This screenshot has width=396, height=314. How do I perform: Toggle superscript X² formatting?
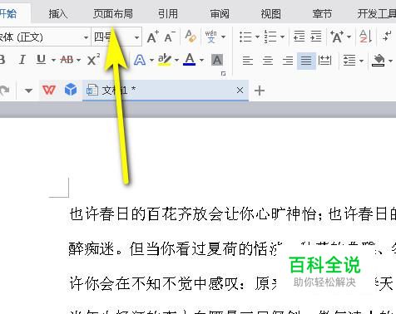coord(93,59)
